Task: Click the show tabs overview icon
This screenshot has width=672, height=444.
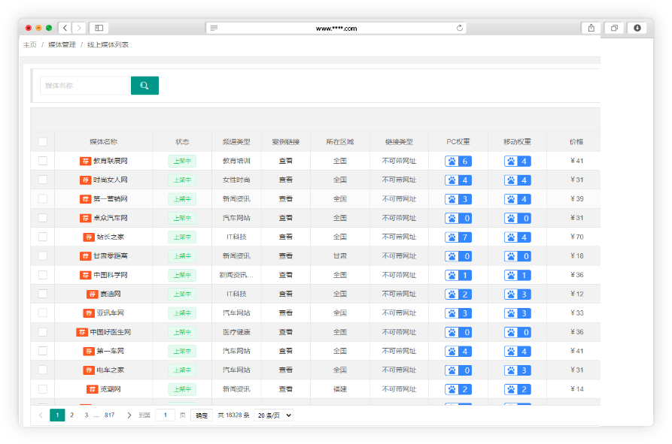Action: click(614, 28)
